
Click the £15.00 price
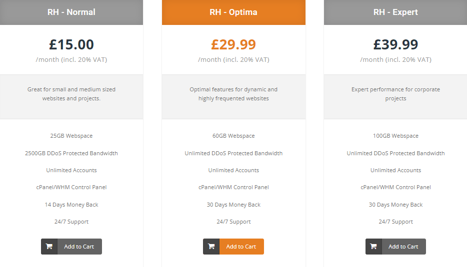(71, 44)
